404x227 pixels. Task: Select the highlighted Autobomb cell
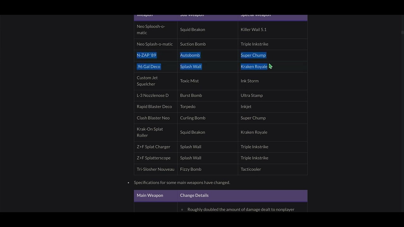click(207, 55)
